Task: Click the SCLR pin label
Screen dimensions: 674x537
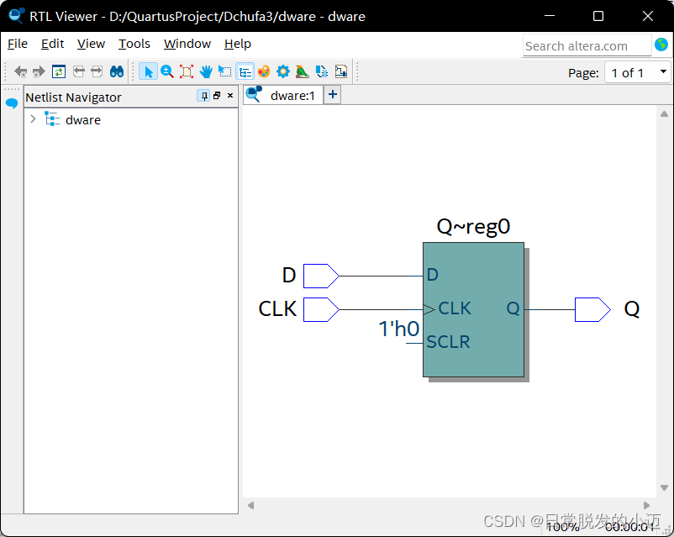Action: [448, 342]
